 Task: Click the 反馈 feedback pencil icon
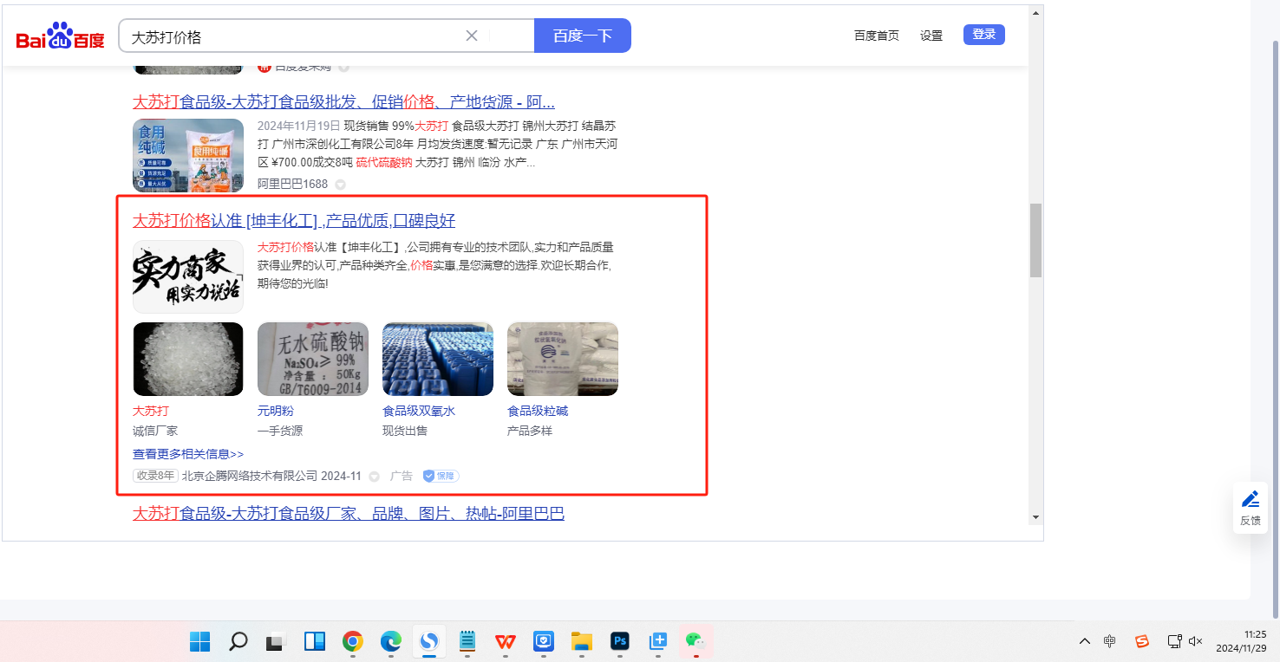click(x=1251, y=499)
